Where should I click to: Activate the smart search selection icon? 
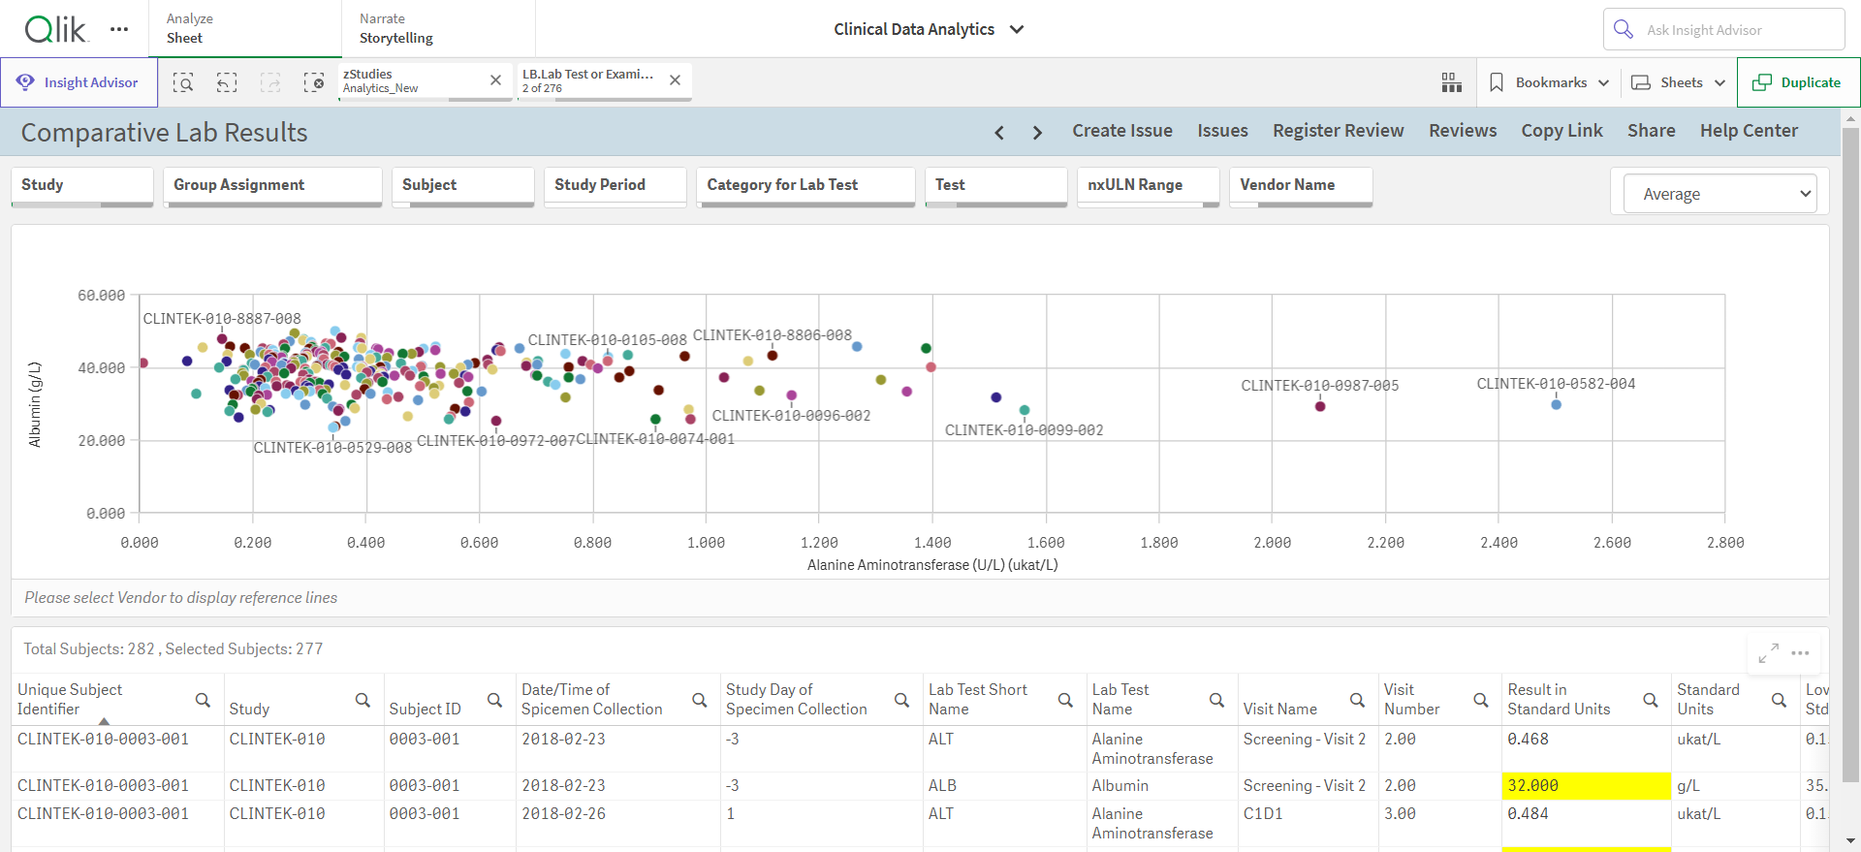point(183,82)
